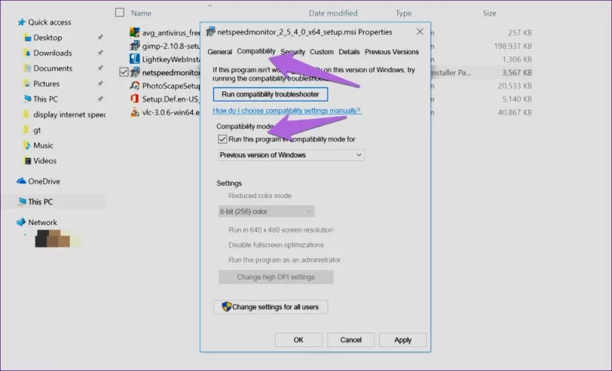Toggle the netspeedmonitor file selection checkbox
612x371 pixels.
pos(124,72)
